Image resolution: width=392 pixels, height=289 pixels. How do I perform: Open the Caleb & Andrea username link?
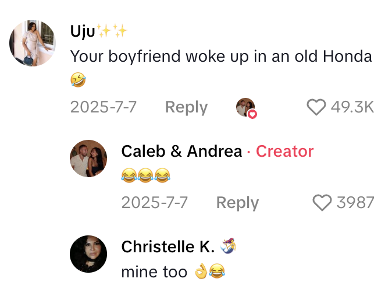click(x=181, y=151)
